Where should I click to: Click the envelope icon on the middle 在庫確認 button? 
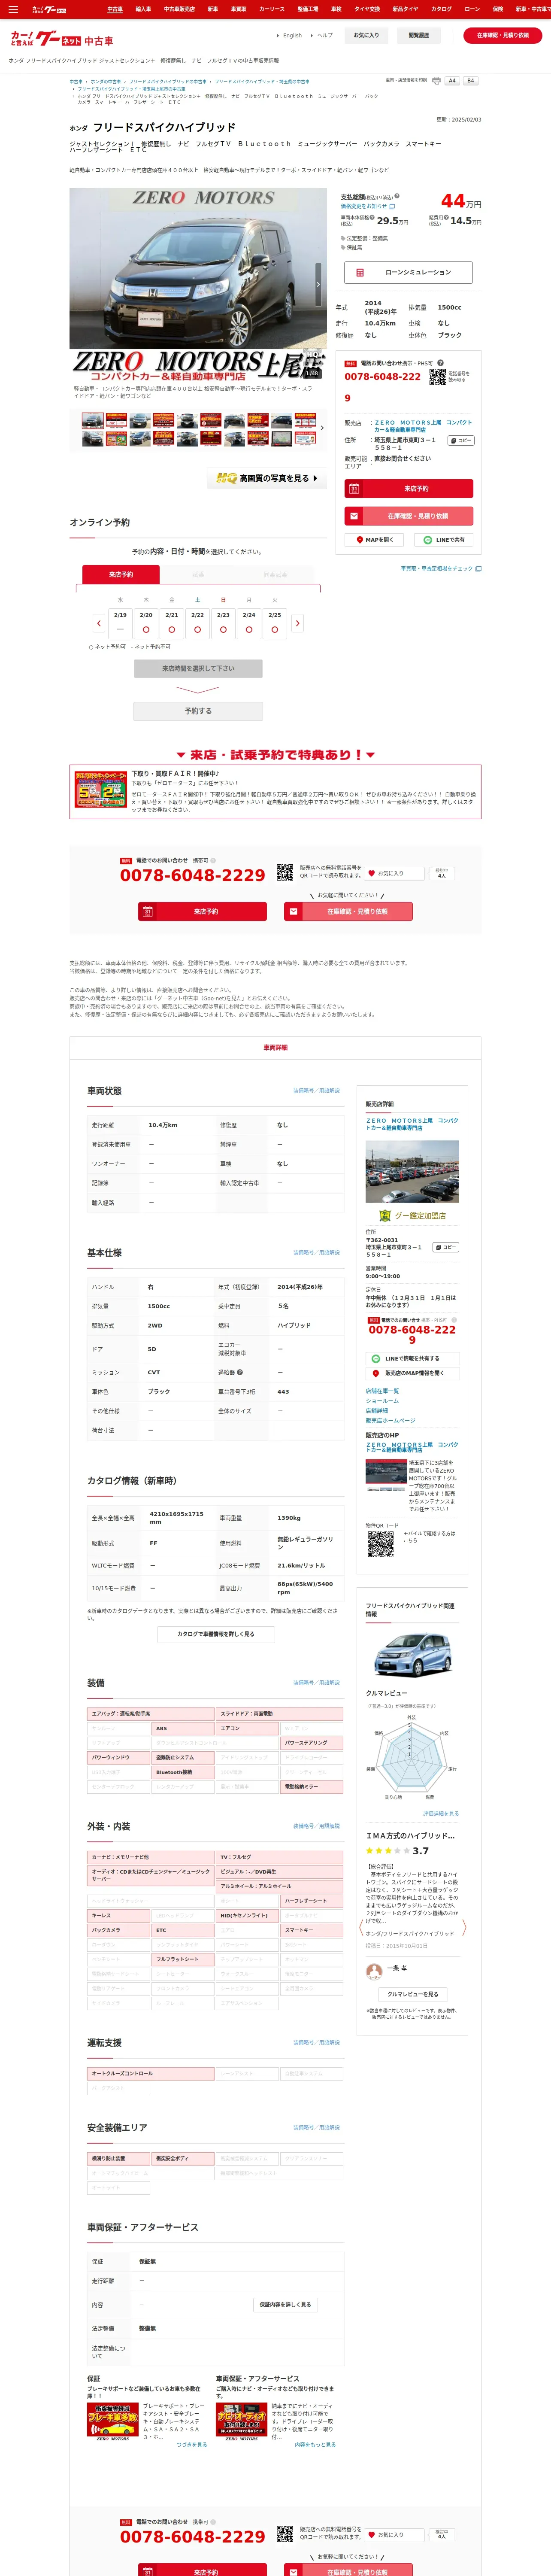coord(293,912)
